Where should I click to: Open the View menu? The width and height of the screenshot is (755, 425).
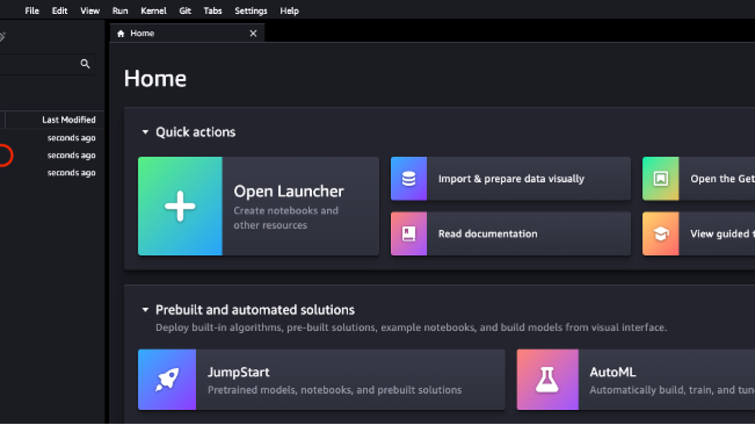click(90, 10)
